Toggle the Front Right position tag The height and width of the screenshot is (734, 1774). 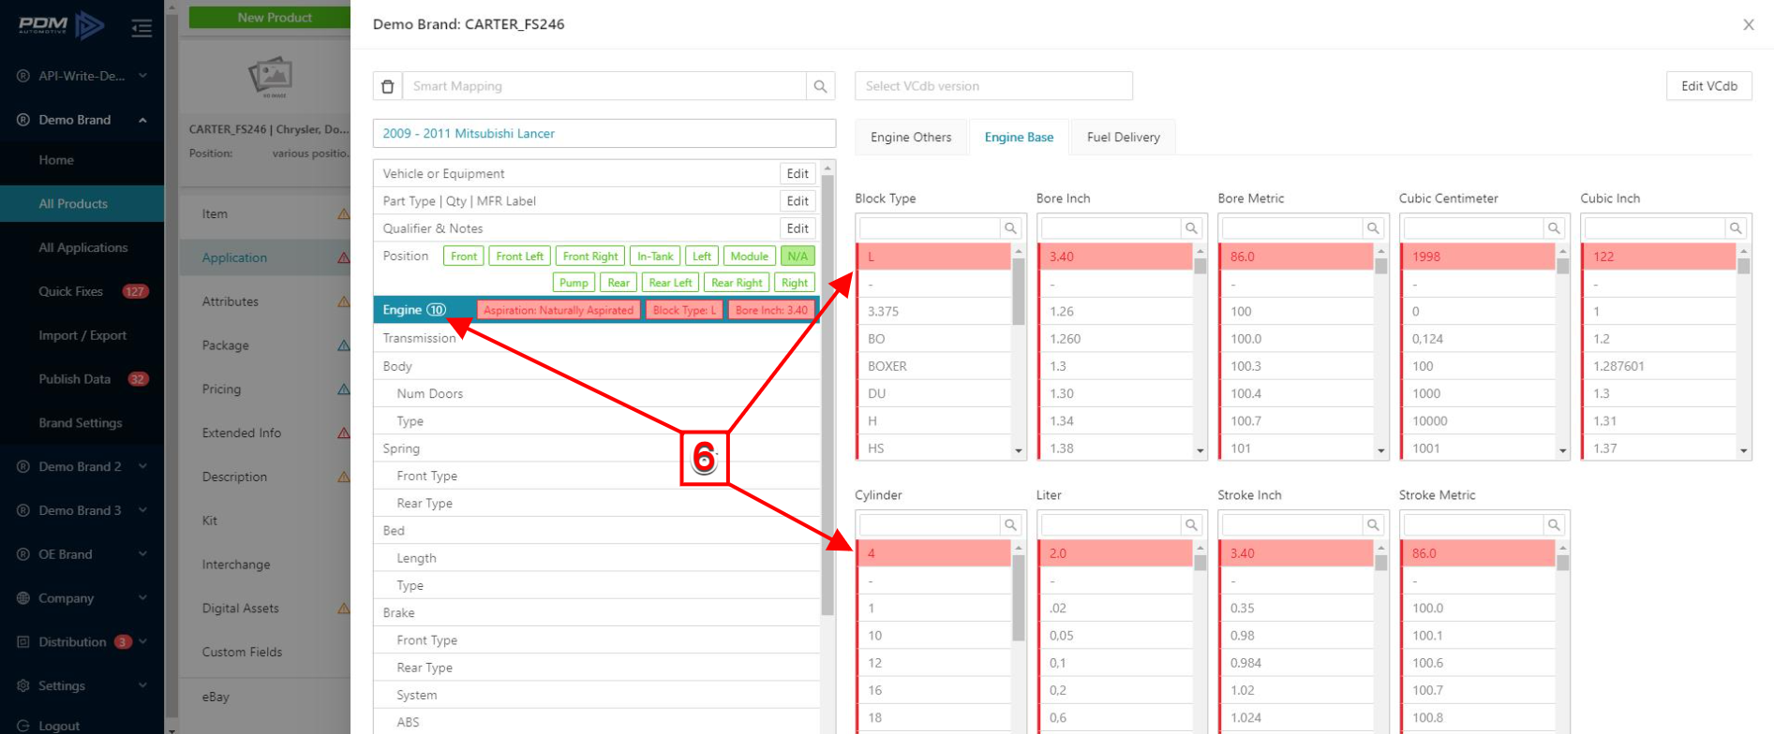[x=590, y=257]
